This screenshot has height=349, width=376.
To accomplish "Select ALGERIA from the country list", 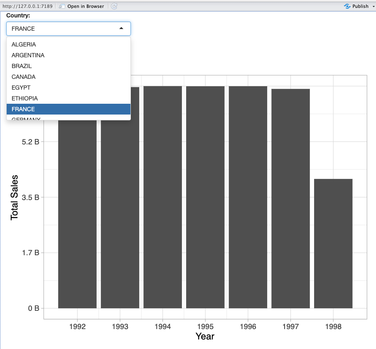I will click(24, 44).
